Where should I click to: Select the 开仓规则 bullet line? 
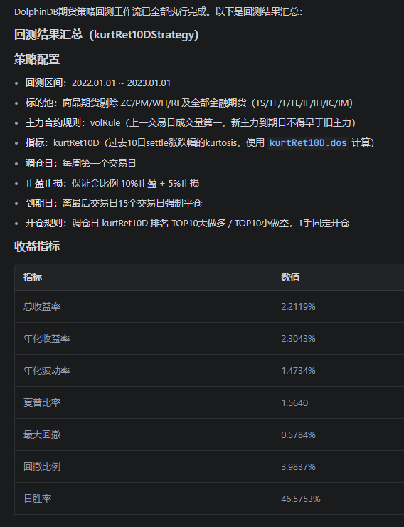(x=188, y=223)
